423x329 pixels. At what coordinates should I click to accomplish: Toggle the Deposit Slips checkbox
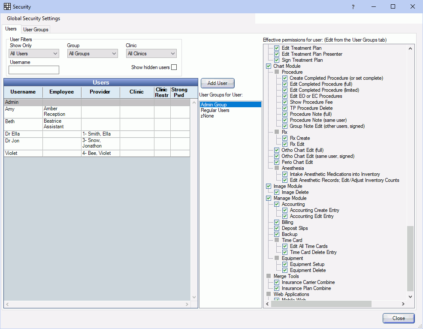(277, 228)
